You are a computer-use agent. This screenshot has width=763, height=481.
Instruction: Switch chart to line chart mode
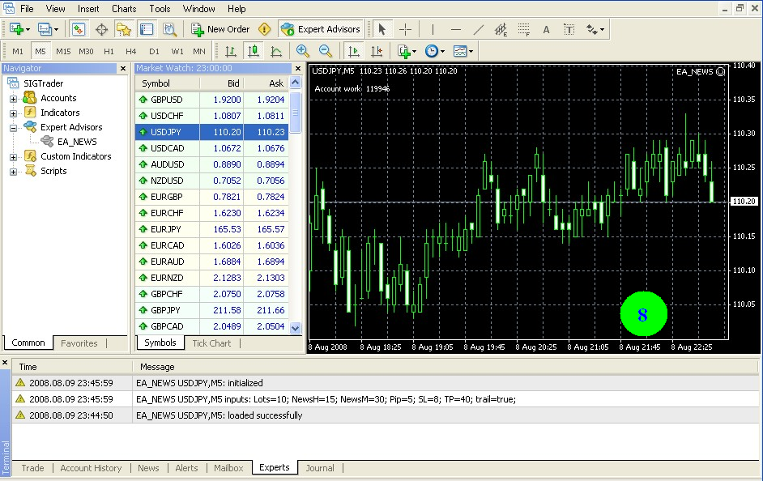276,51
